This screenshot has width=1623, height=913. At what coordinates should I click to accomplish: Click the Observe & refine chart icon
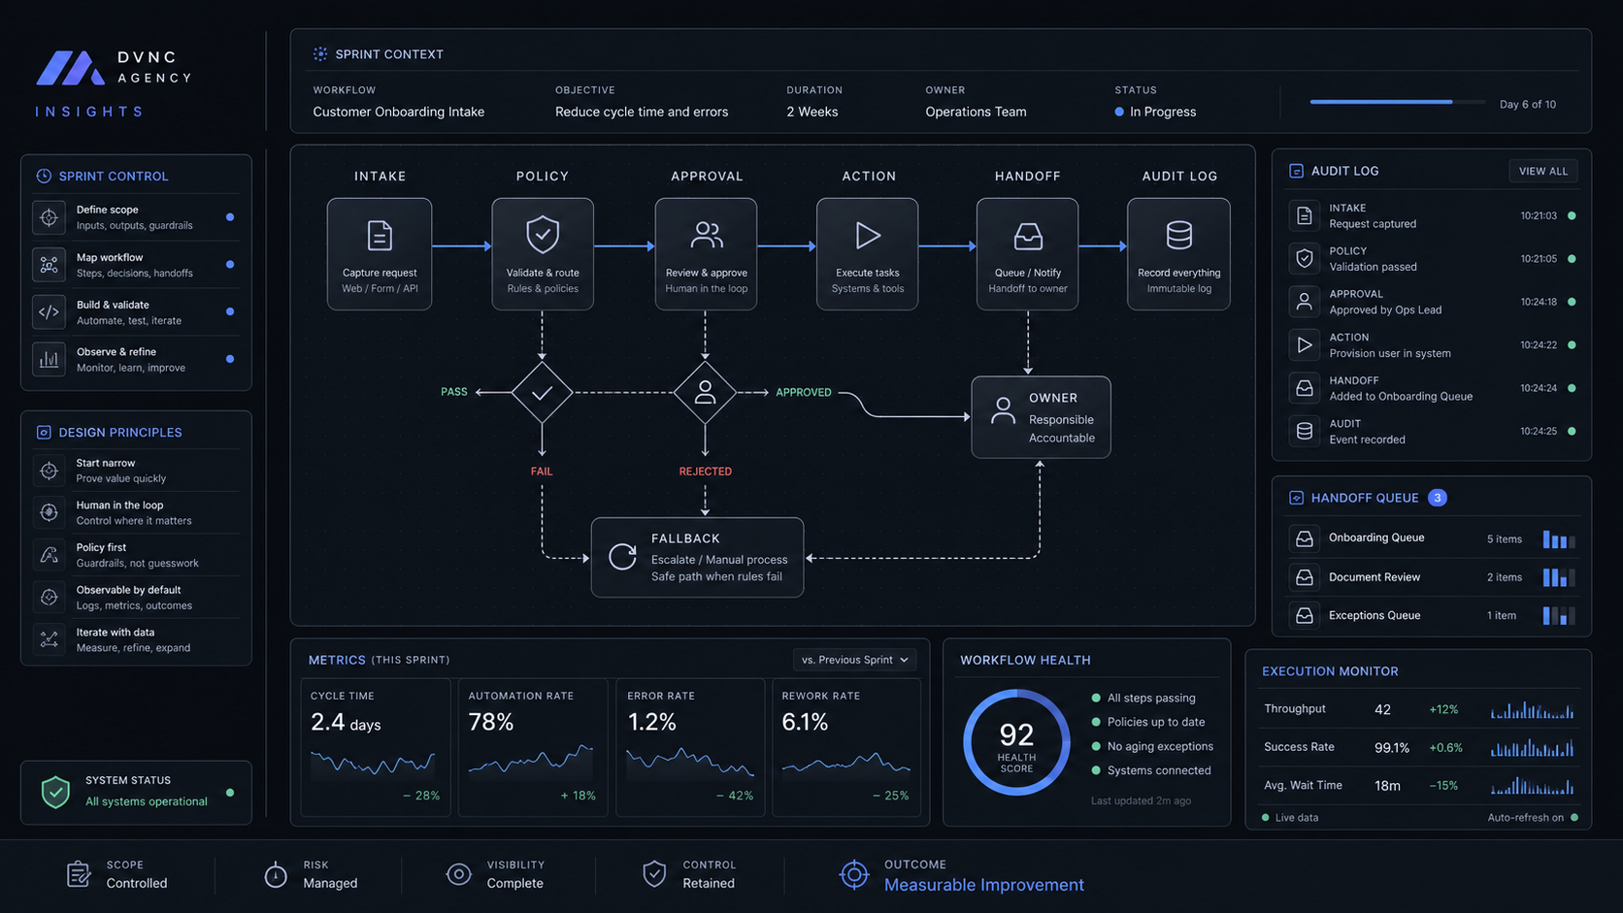click(x=49, y=359)
